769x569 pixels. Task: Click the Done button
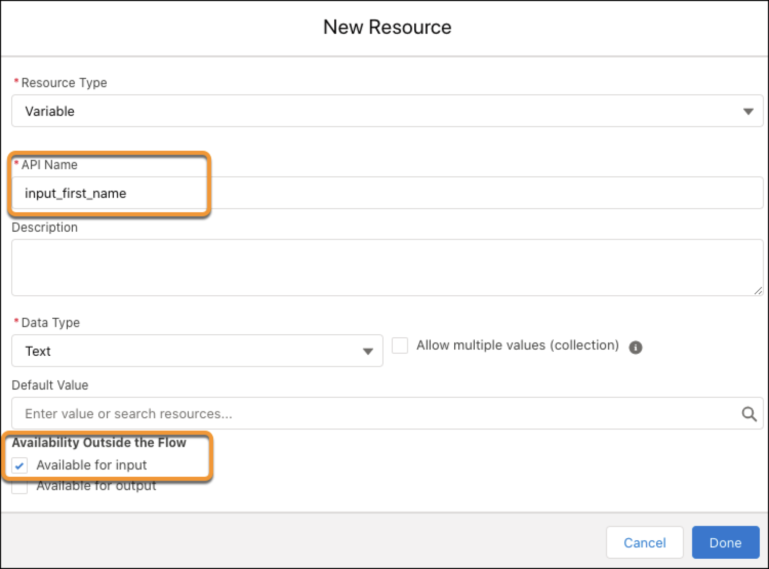click(x=725, y=542)
